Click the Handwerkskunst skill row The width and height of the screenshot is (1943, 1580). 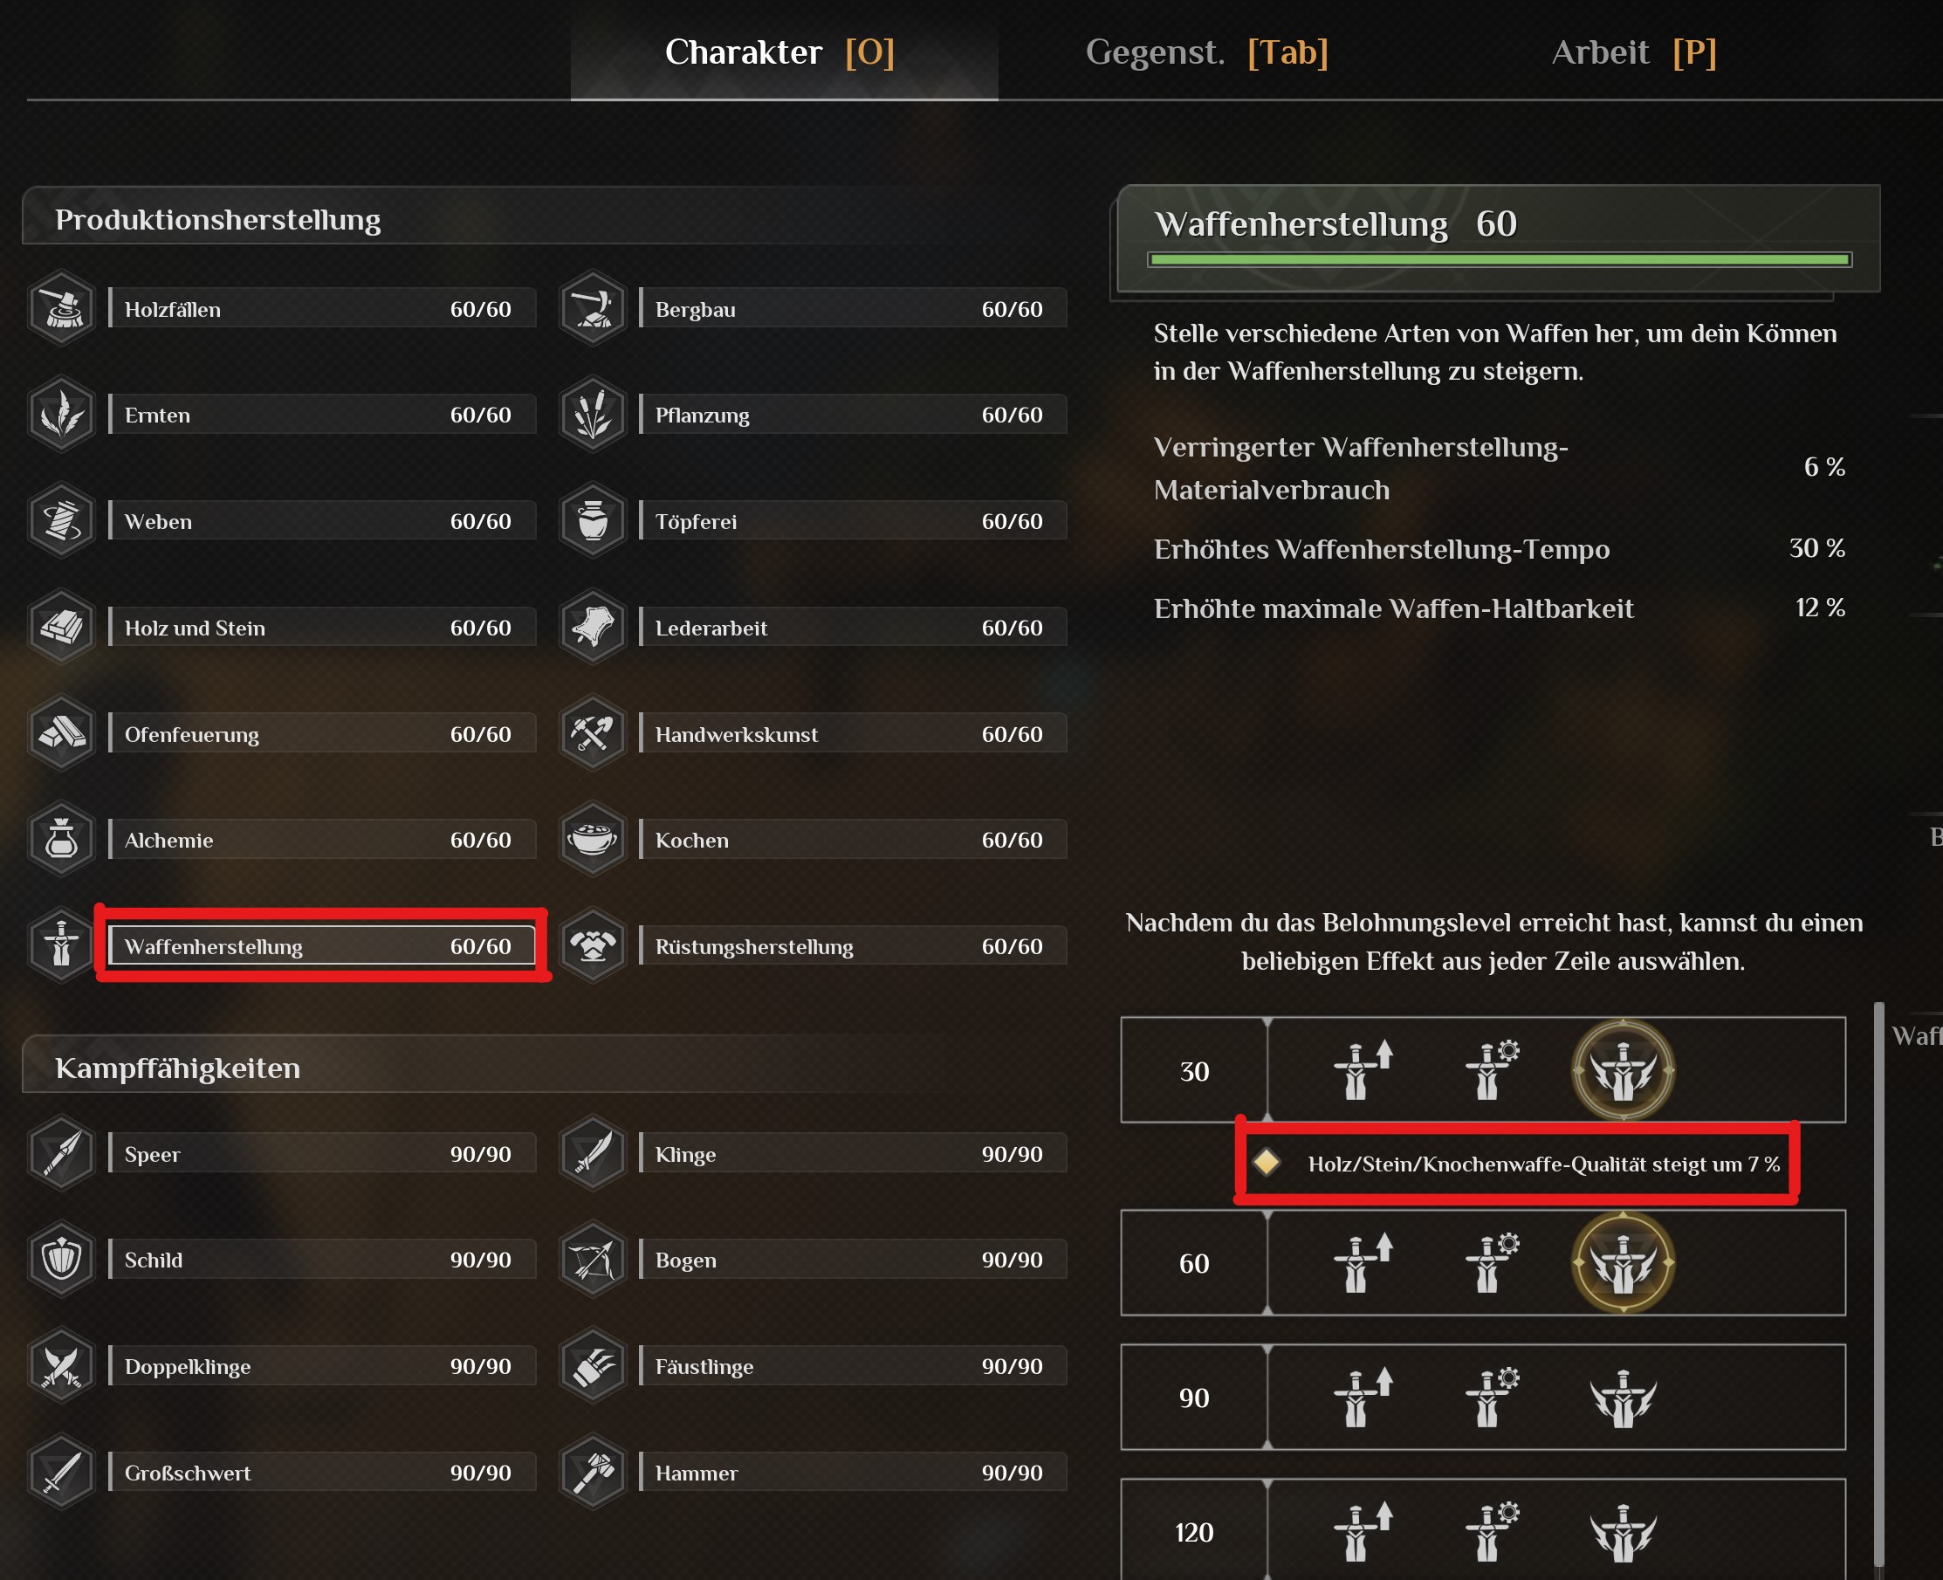click(x=853, y=734)
